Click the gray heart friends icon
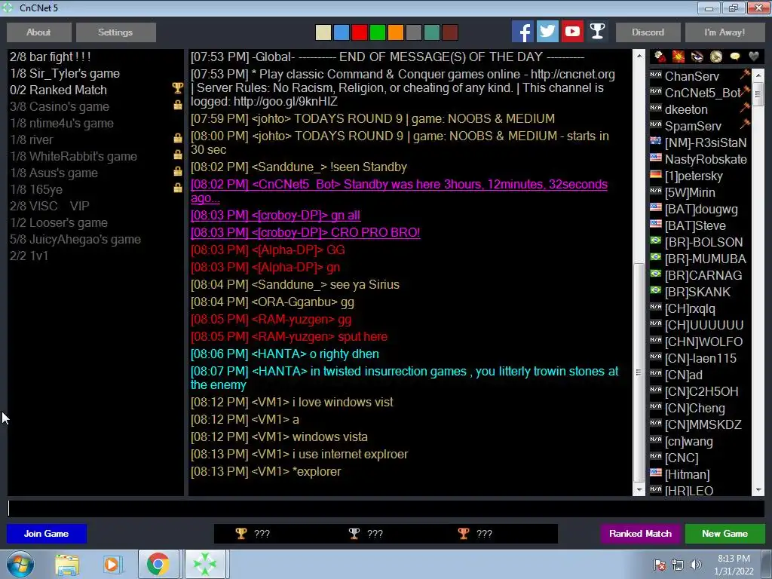 754,57
